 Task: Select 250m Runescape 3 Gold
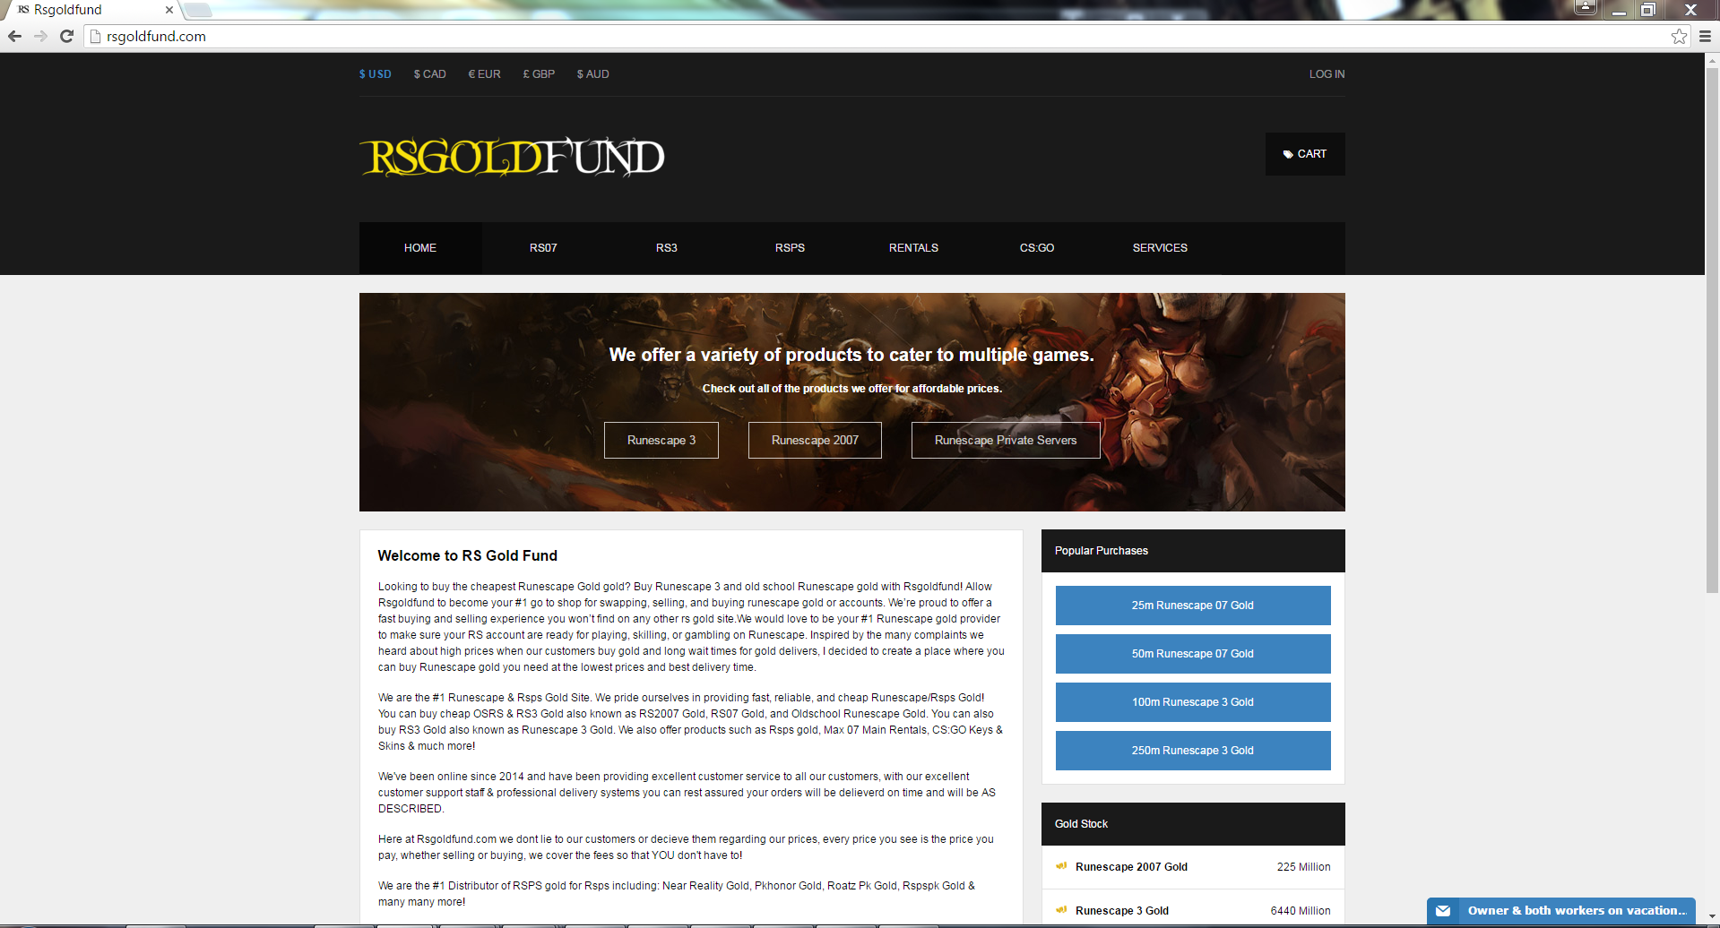1193,751
